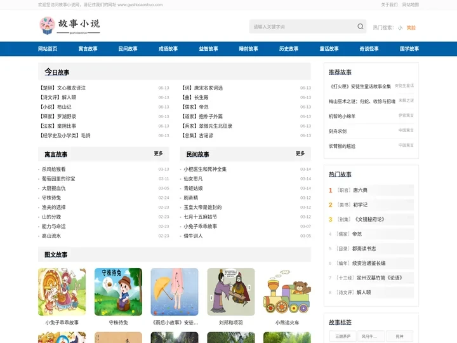Open recommended 《打火匣》安徒生童话故事全集
The height and width of the screenshot is (343, 457).
click(x=360, y=86)
